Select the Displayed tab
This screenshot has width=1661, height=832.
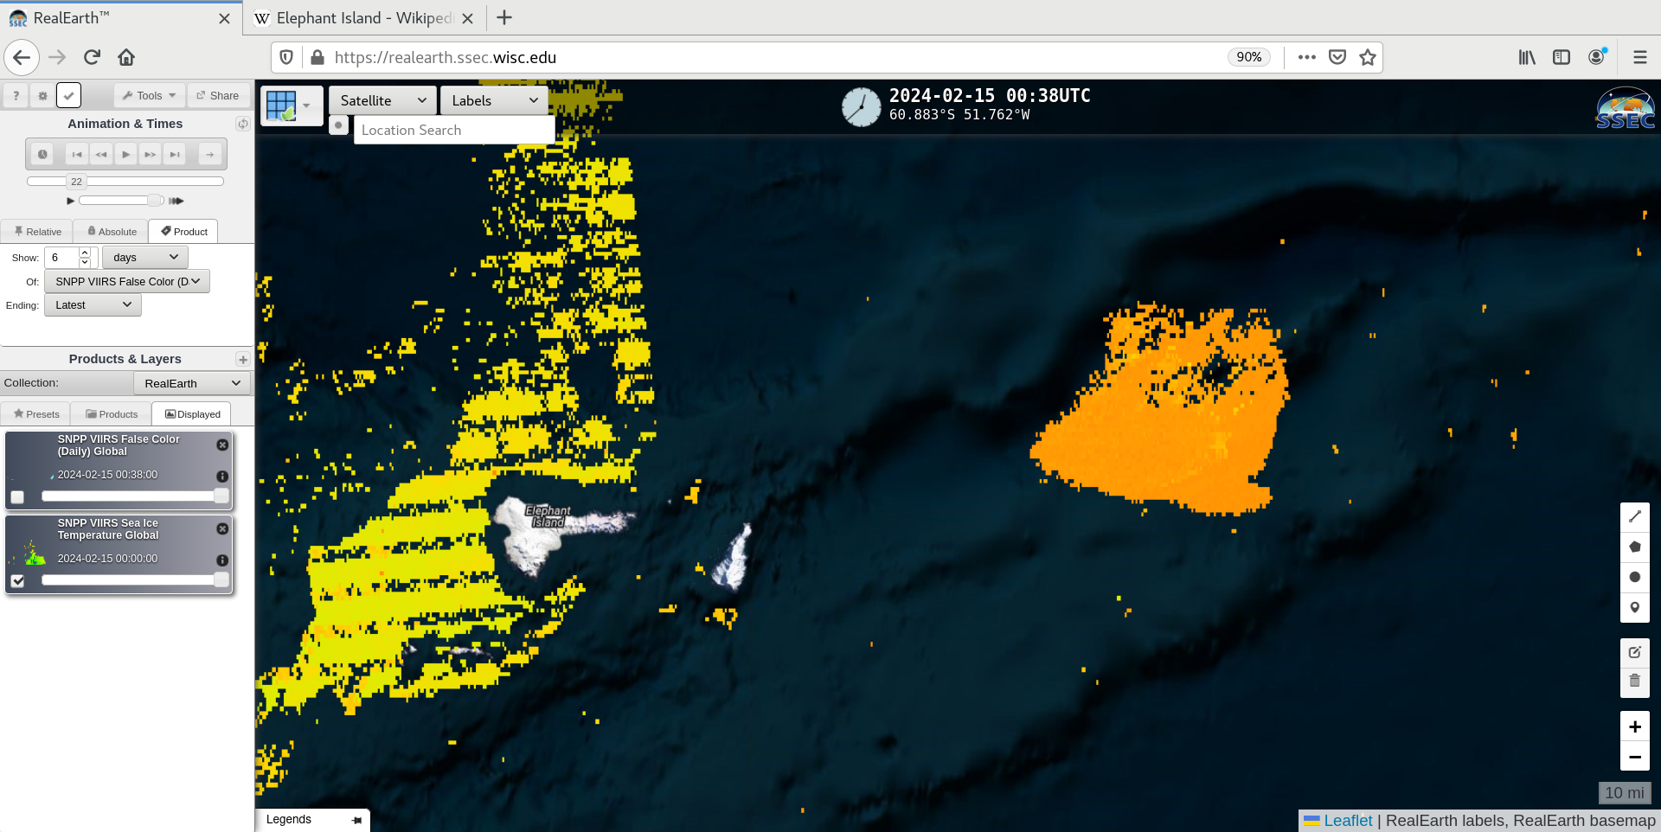(x=192, y=414)
